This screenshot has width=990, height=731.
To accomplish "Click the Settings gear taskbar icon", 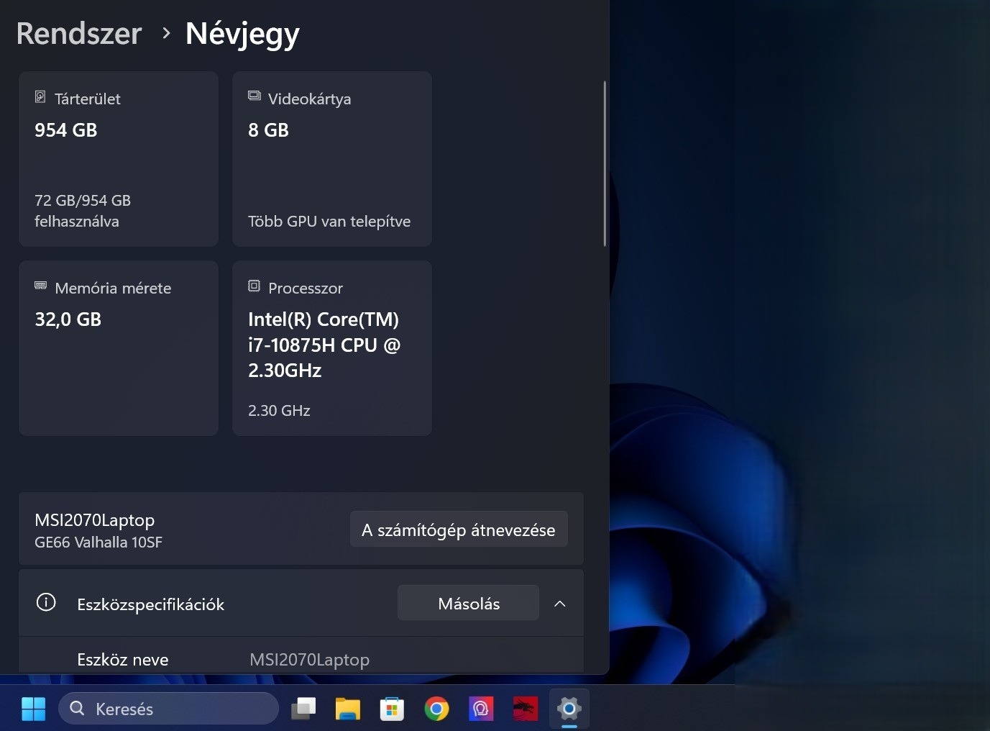I will coord(569,709).
